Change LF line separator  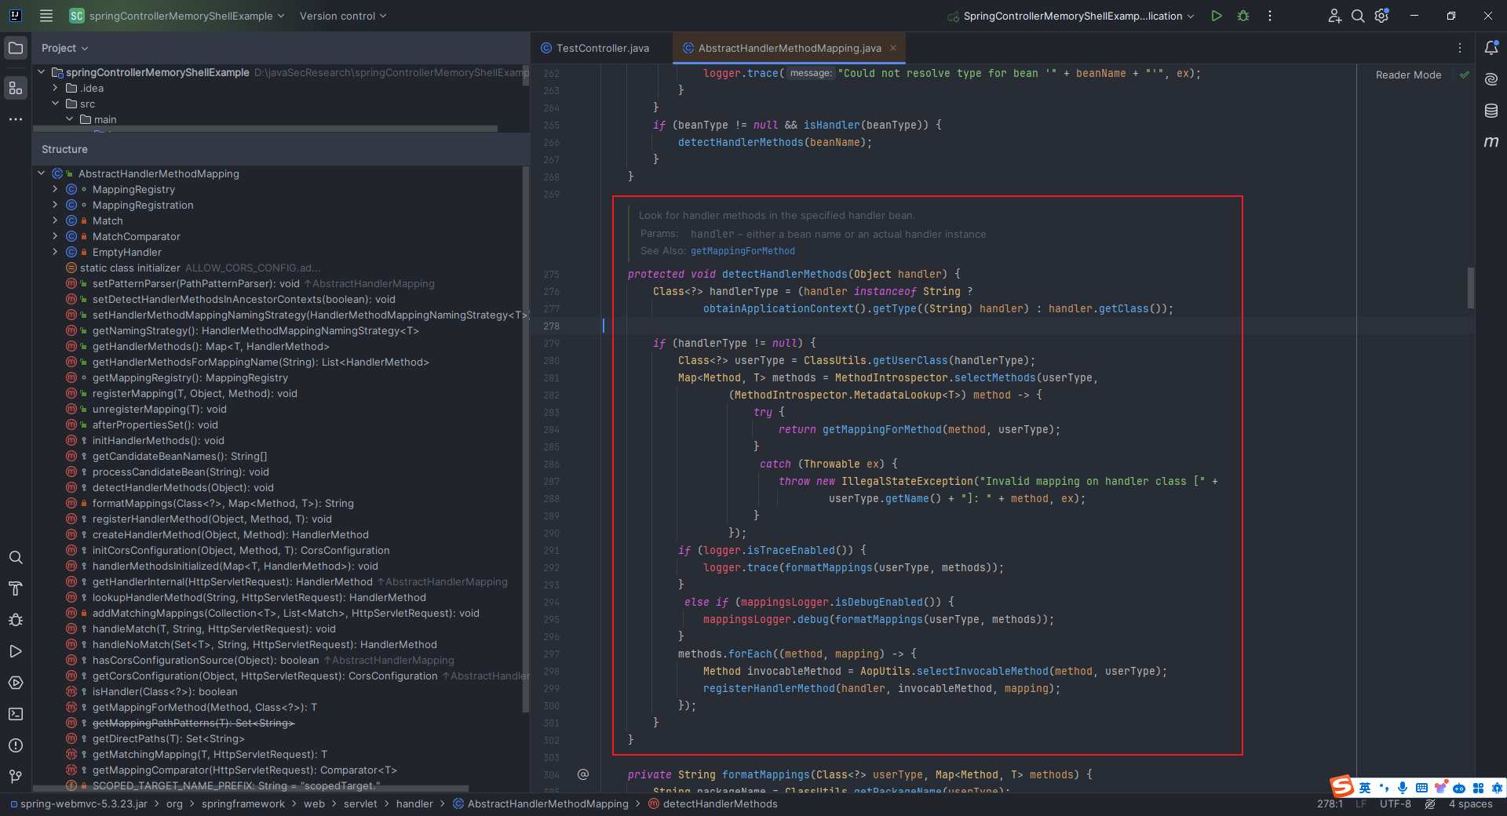pyautogui.click(x=1361, y=804)
